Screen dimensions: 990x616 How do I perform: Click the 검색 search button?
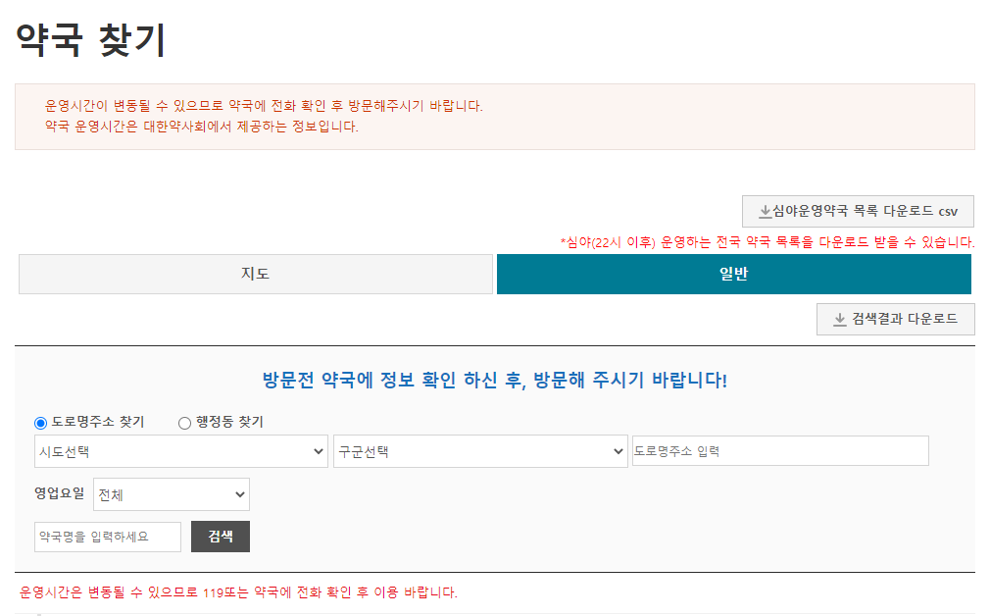220,537
